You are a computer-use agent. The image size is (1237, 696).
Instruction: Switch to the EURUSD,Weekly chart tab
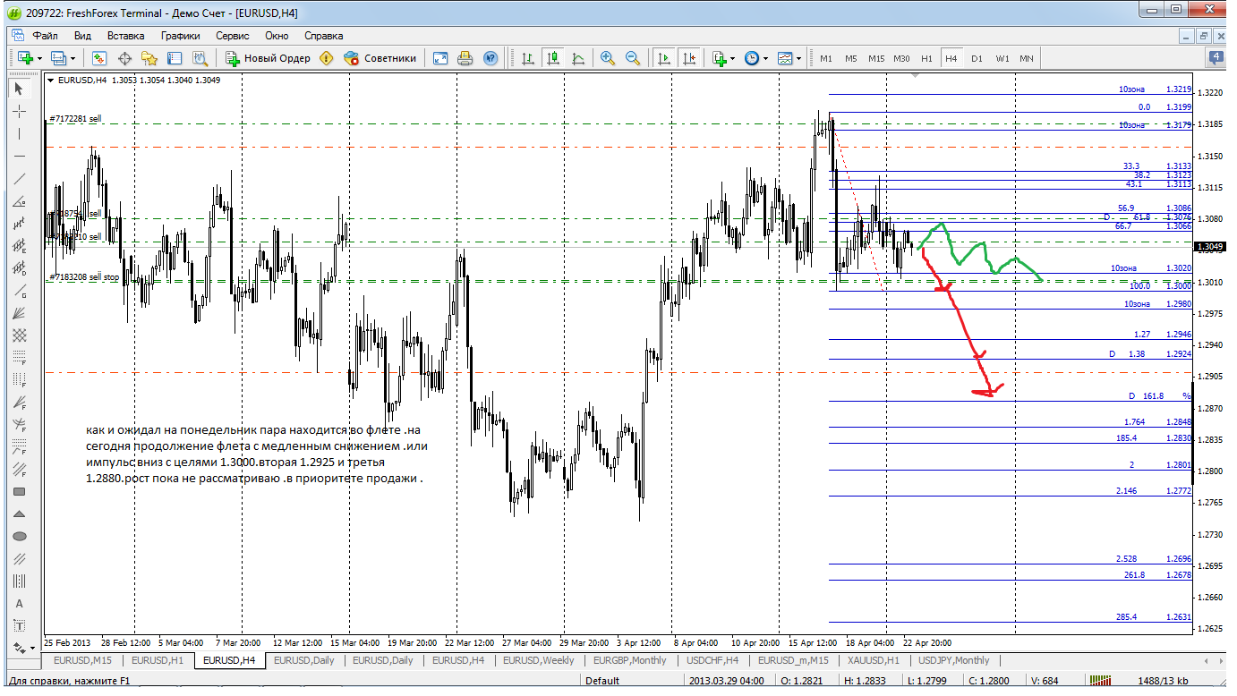click(539, 660)
